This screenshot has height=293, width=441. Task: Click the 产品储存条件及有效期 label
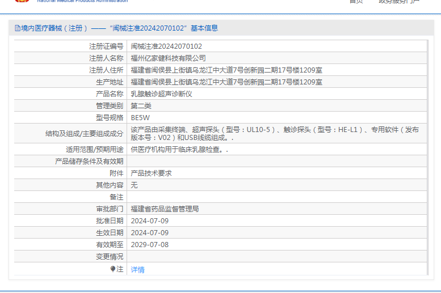coord(89,162)
